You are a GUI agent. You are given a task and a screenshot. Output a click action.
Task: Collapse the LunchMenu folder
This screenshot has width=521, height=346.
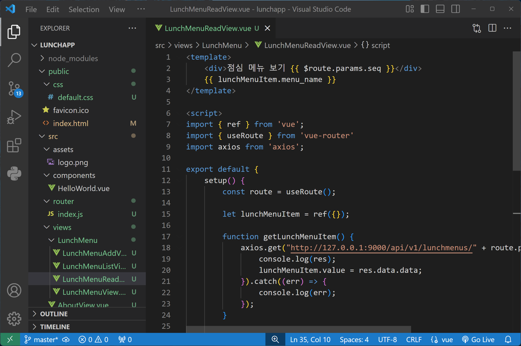[87, 240]
